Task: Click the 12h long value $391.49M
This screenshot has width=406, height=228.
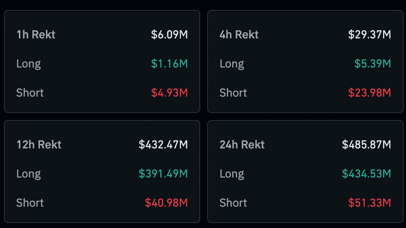Action: pyautogui.click(x=163, y=174)
